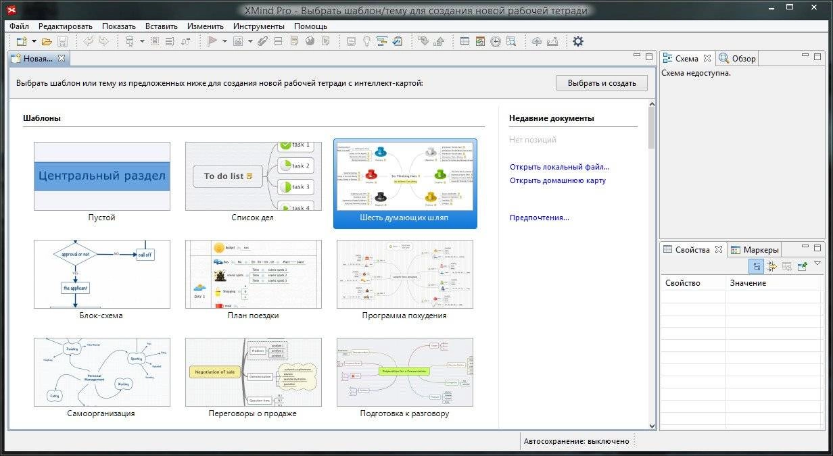Close the Новая... editor tab
833x456 pixels.
pos(62,58)
